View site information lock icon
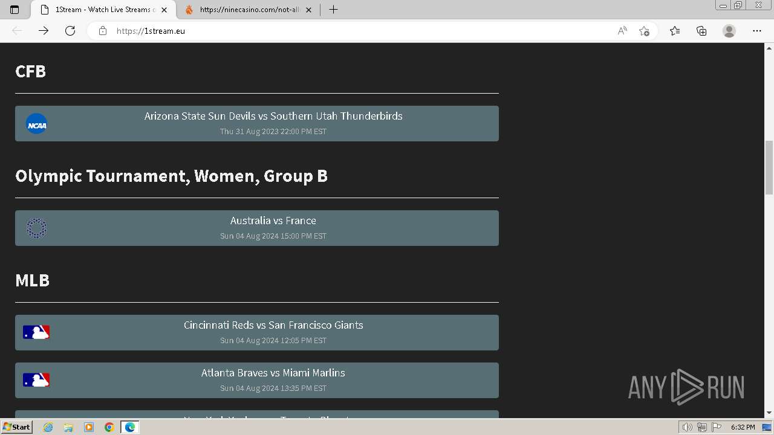 point(103,31)
